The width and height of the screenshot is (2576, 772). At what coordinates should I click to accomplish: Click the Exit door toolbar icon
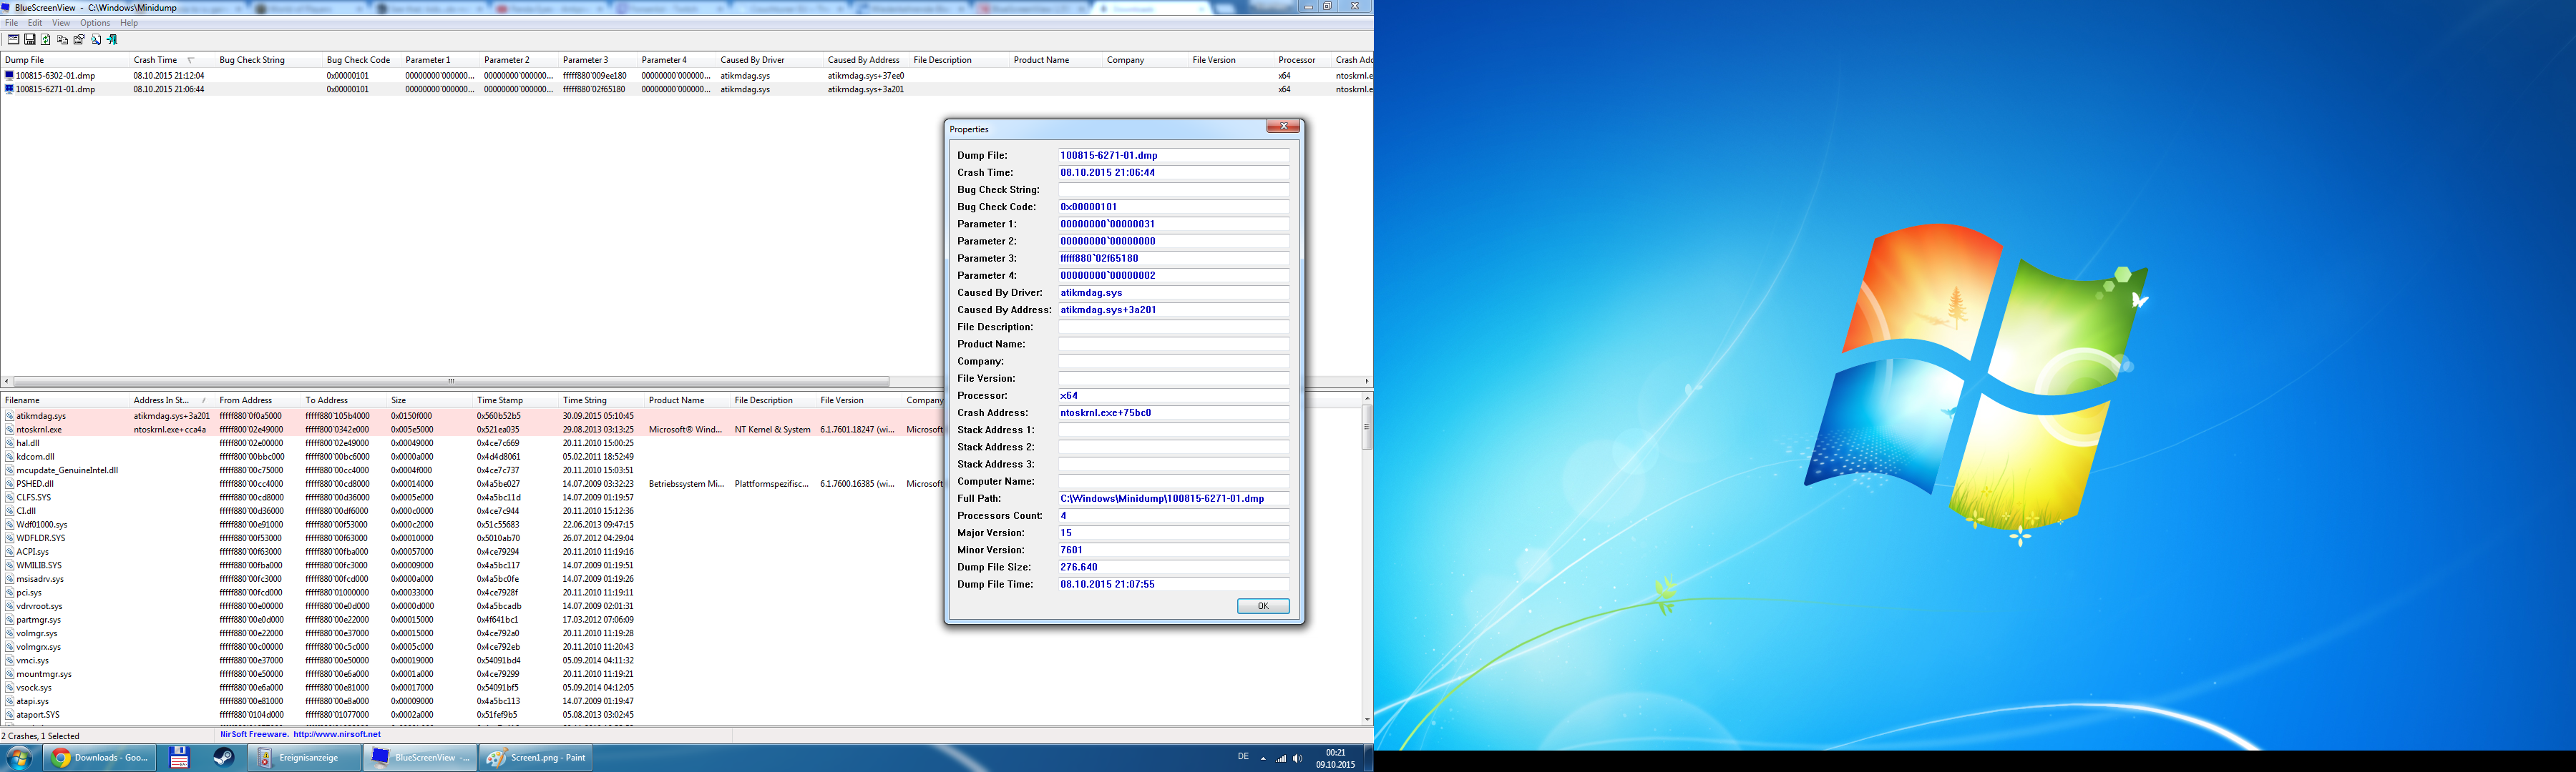(112, 40)
